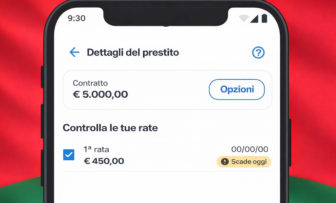This screenshot has height=203, width=336.
Task: Click the date field 00/00/00
Action: coord(250,149)
